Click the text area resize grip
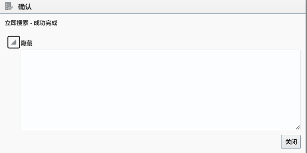Image resolution: width=307 pixels, height=153 pixels. [298, 128]
